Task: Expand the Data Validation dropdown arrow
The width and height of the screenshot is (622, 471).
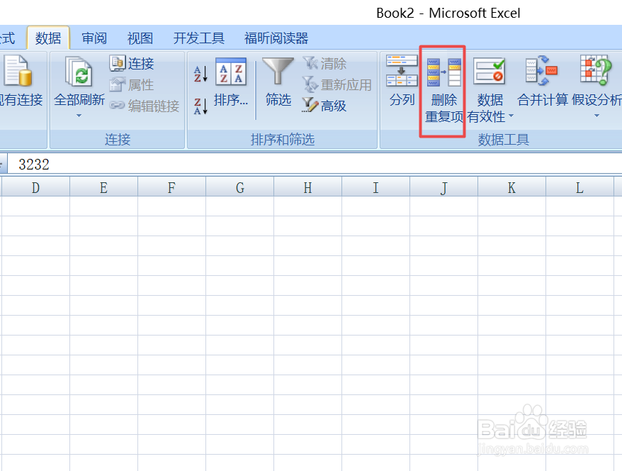Action: pos(511,116)
